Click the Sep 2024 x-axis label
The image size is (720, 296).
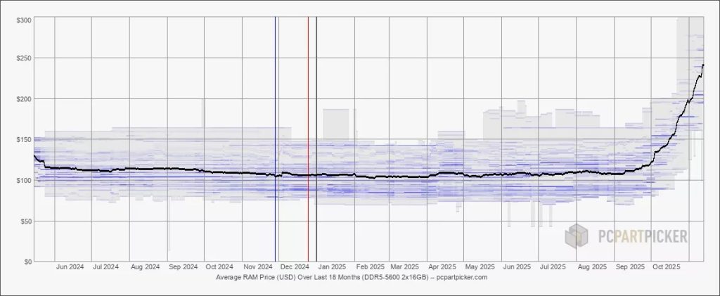coord(182,267)
